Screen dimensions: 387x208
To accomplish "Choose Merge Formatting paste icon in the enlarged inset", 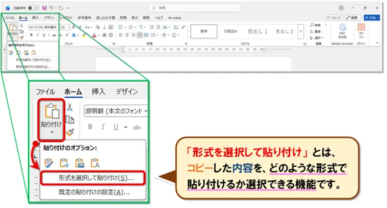I will click(x=64, y=163).
